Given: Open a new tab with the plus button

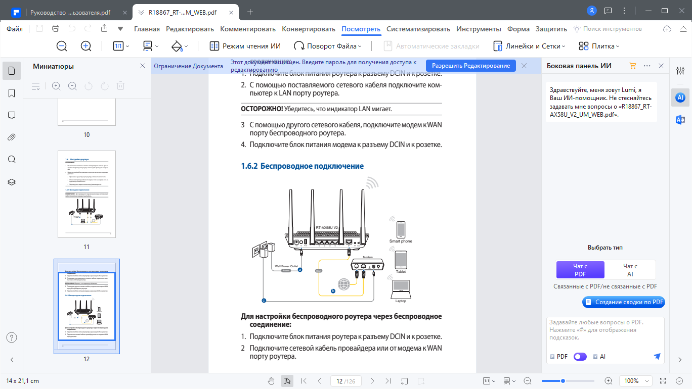Looking at the screenshot, I should point(249,12).
